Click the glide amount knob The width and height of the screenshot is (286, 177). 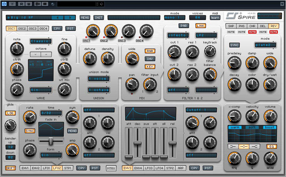tap(11, 125)
